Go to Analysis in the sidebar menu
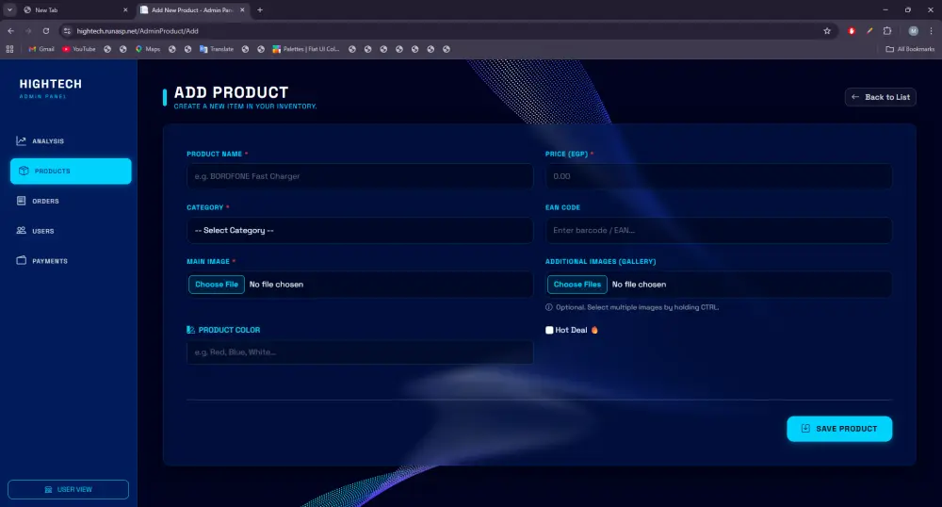This screenshot has height=507, width=942. coord(71,140)
